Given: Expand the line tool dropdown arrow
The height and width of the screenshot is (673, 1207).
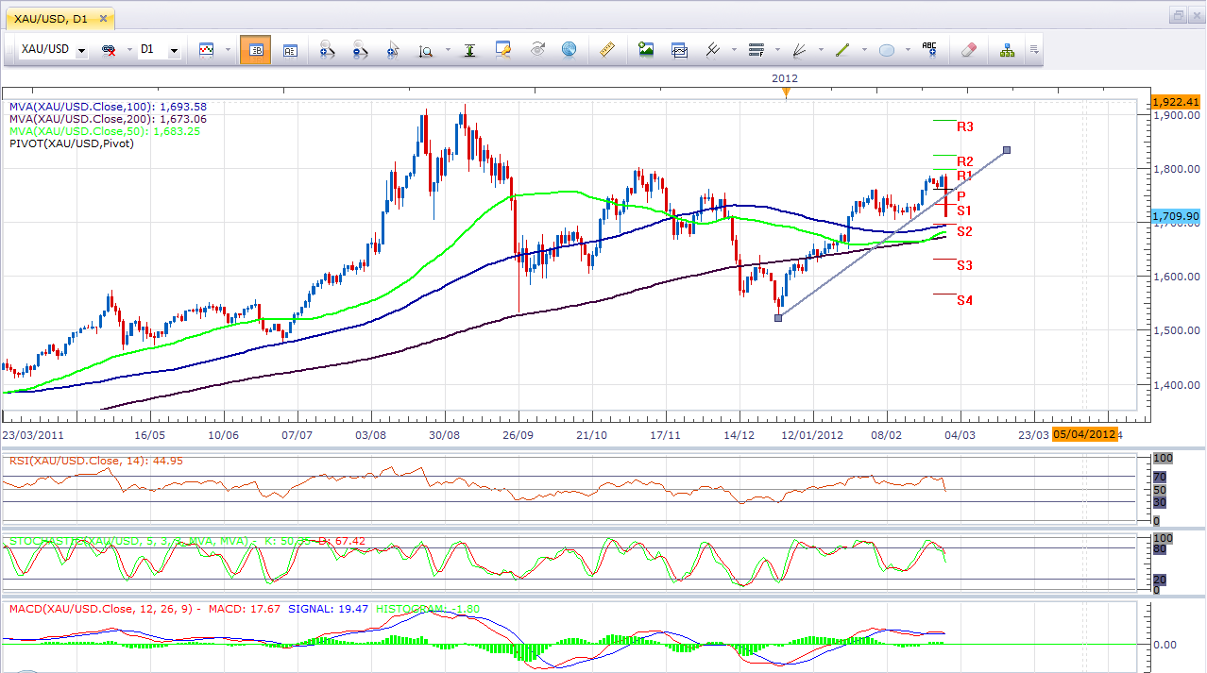Looking at the screenshot, I should click(864, 50).
